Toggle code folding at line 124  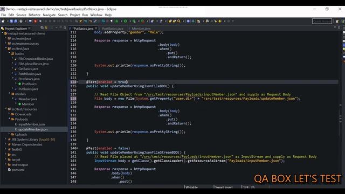[x=77, y=82]
